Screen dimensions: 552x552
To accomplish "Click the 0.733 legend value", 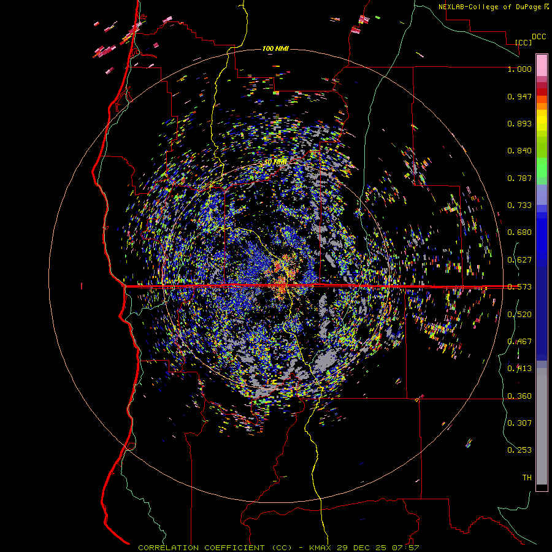I will click(519, 205).
